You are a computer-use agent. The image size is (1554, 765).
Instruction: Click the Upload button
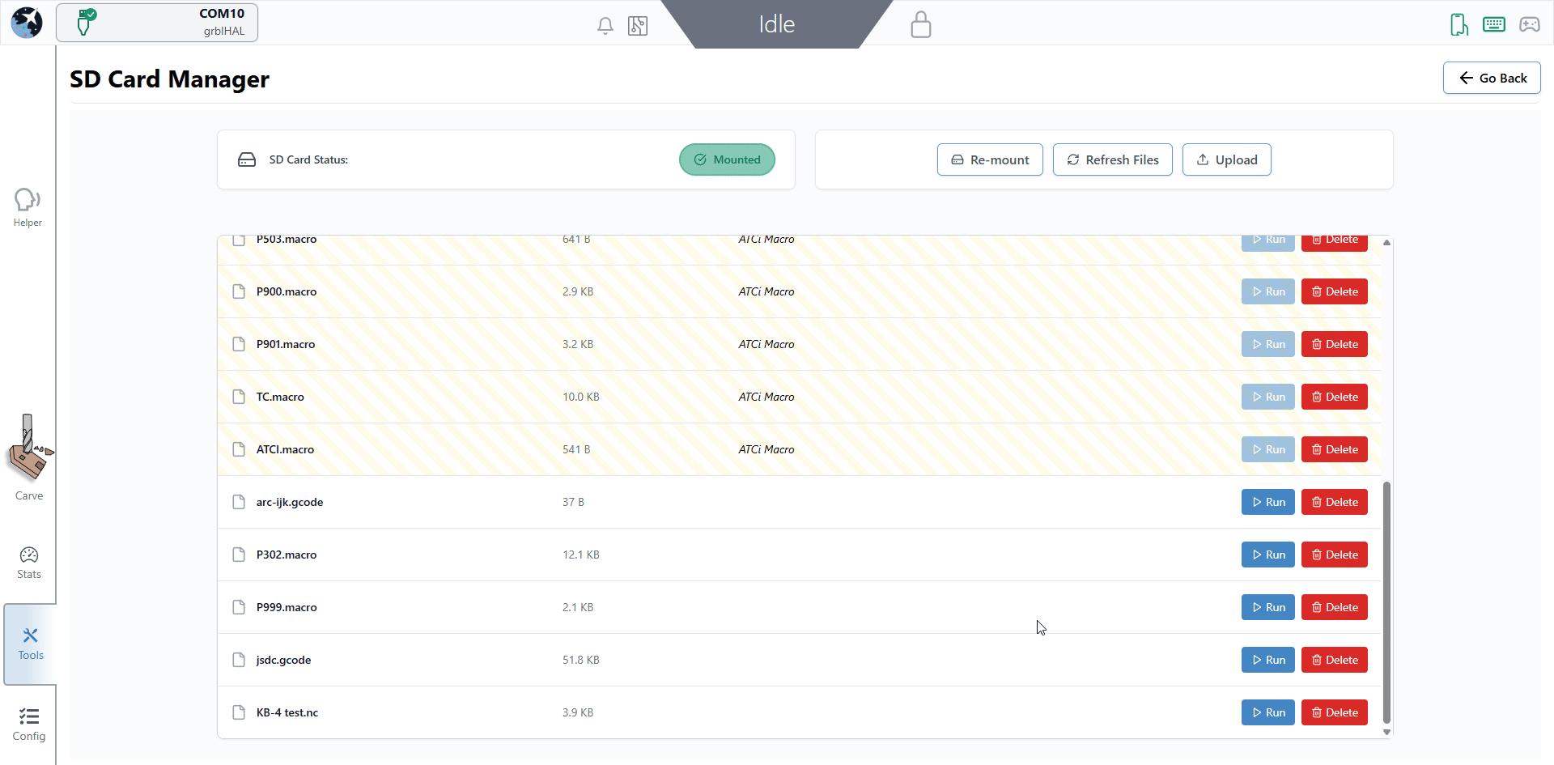click(1226, 159)
